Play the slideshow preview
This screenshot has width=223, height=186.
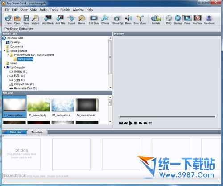coord(131,123)
